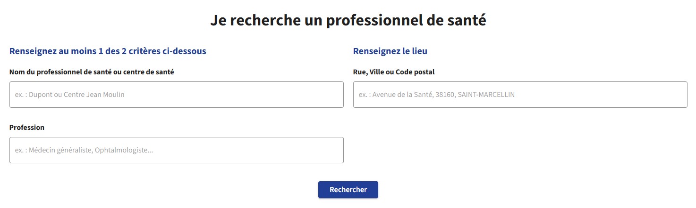
Task: Click the 'Nom du professionnel de santé' label
Action: 94,72
